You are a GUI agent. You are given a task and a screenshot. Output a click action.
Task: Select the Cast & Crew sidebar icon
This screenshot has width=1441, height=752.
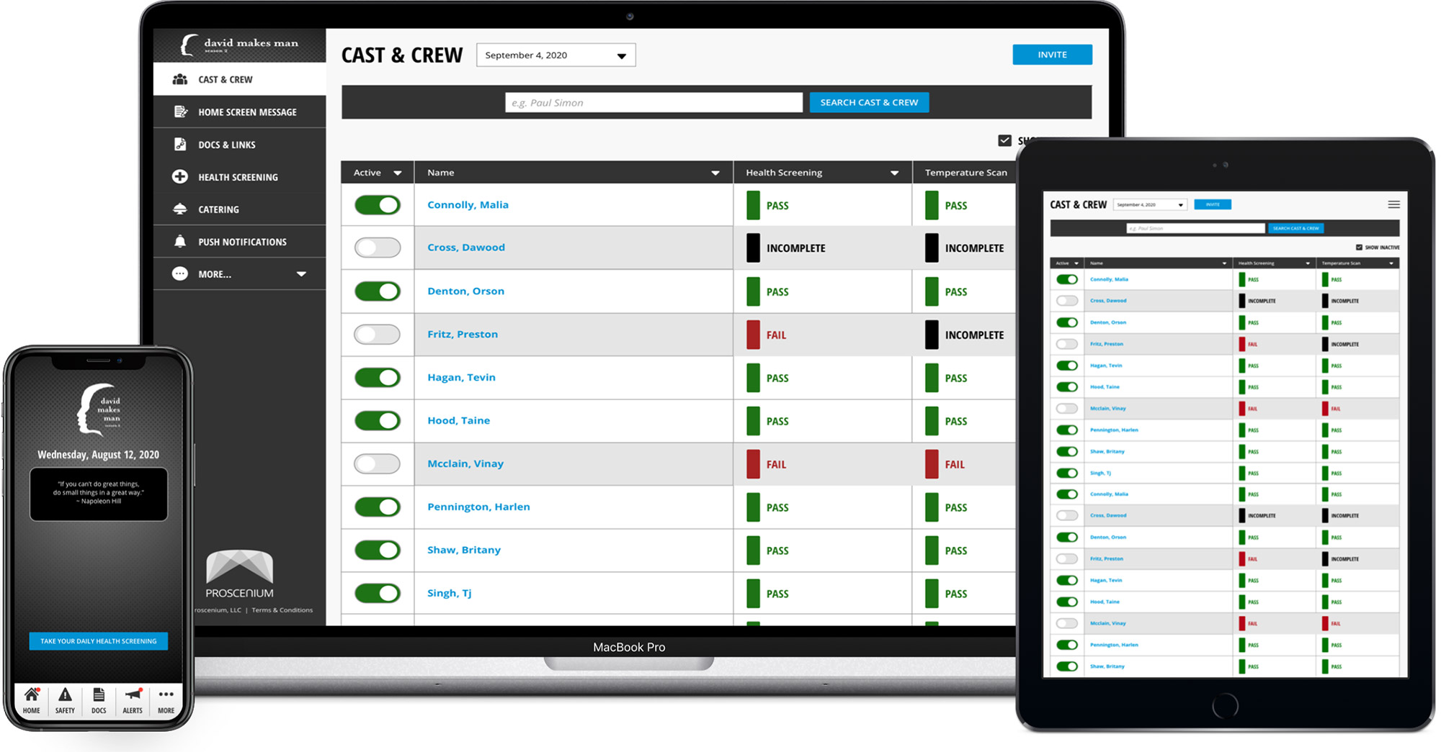tap(180, 79)
